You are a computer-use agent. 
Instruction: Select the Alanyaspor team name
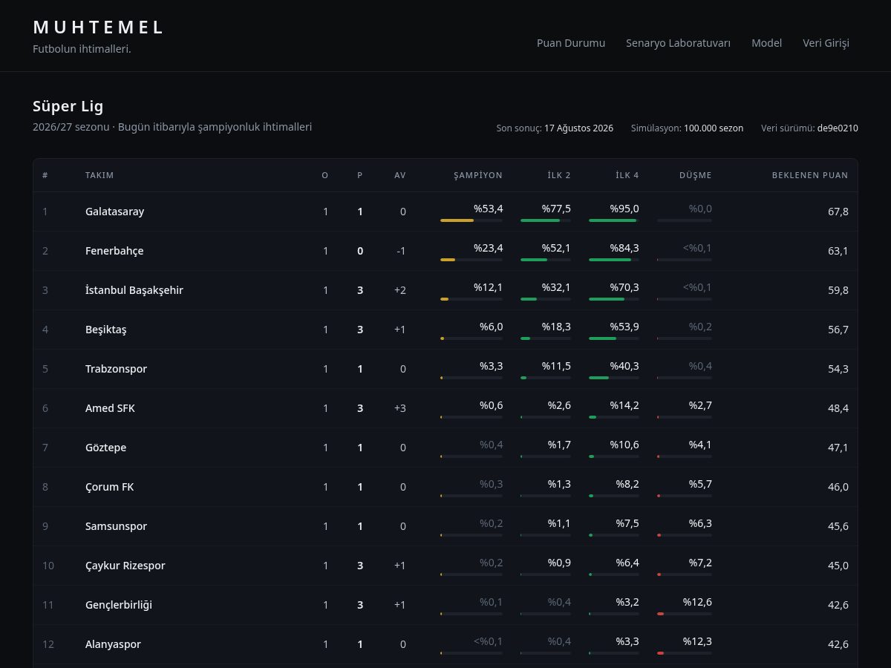(113, 644)
